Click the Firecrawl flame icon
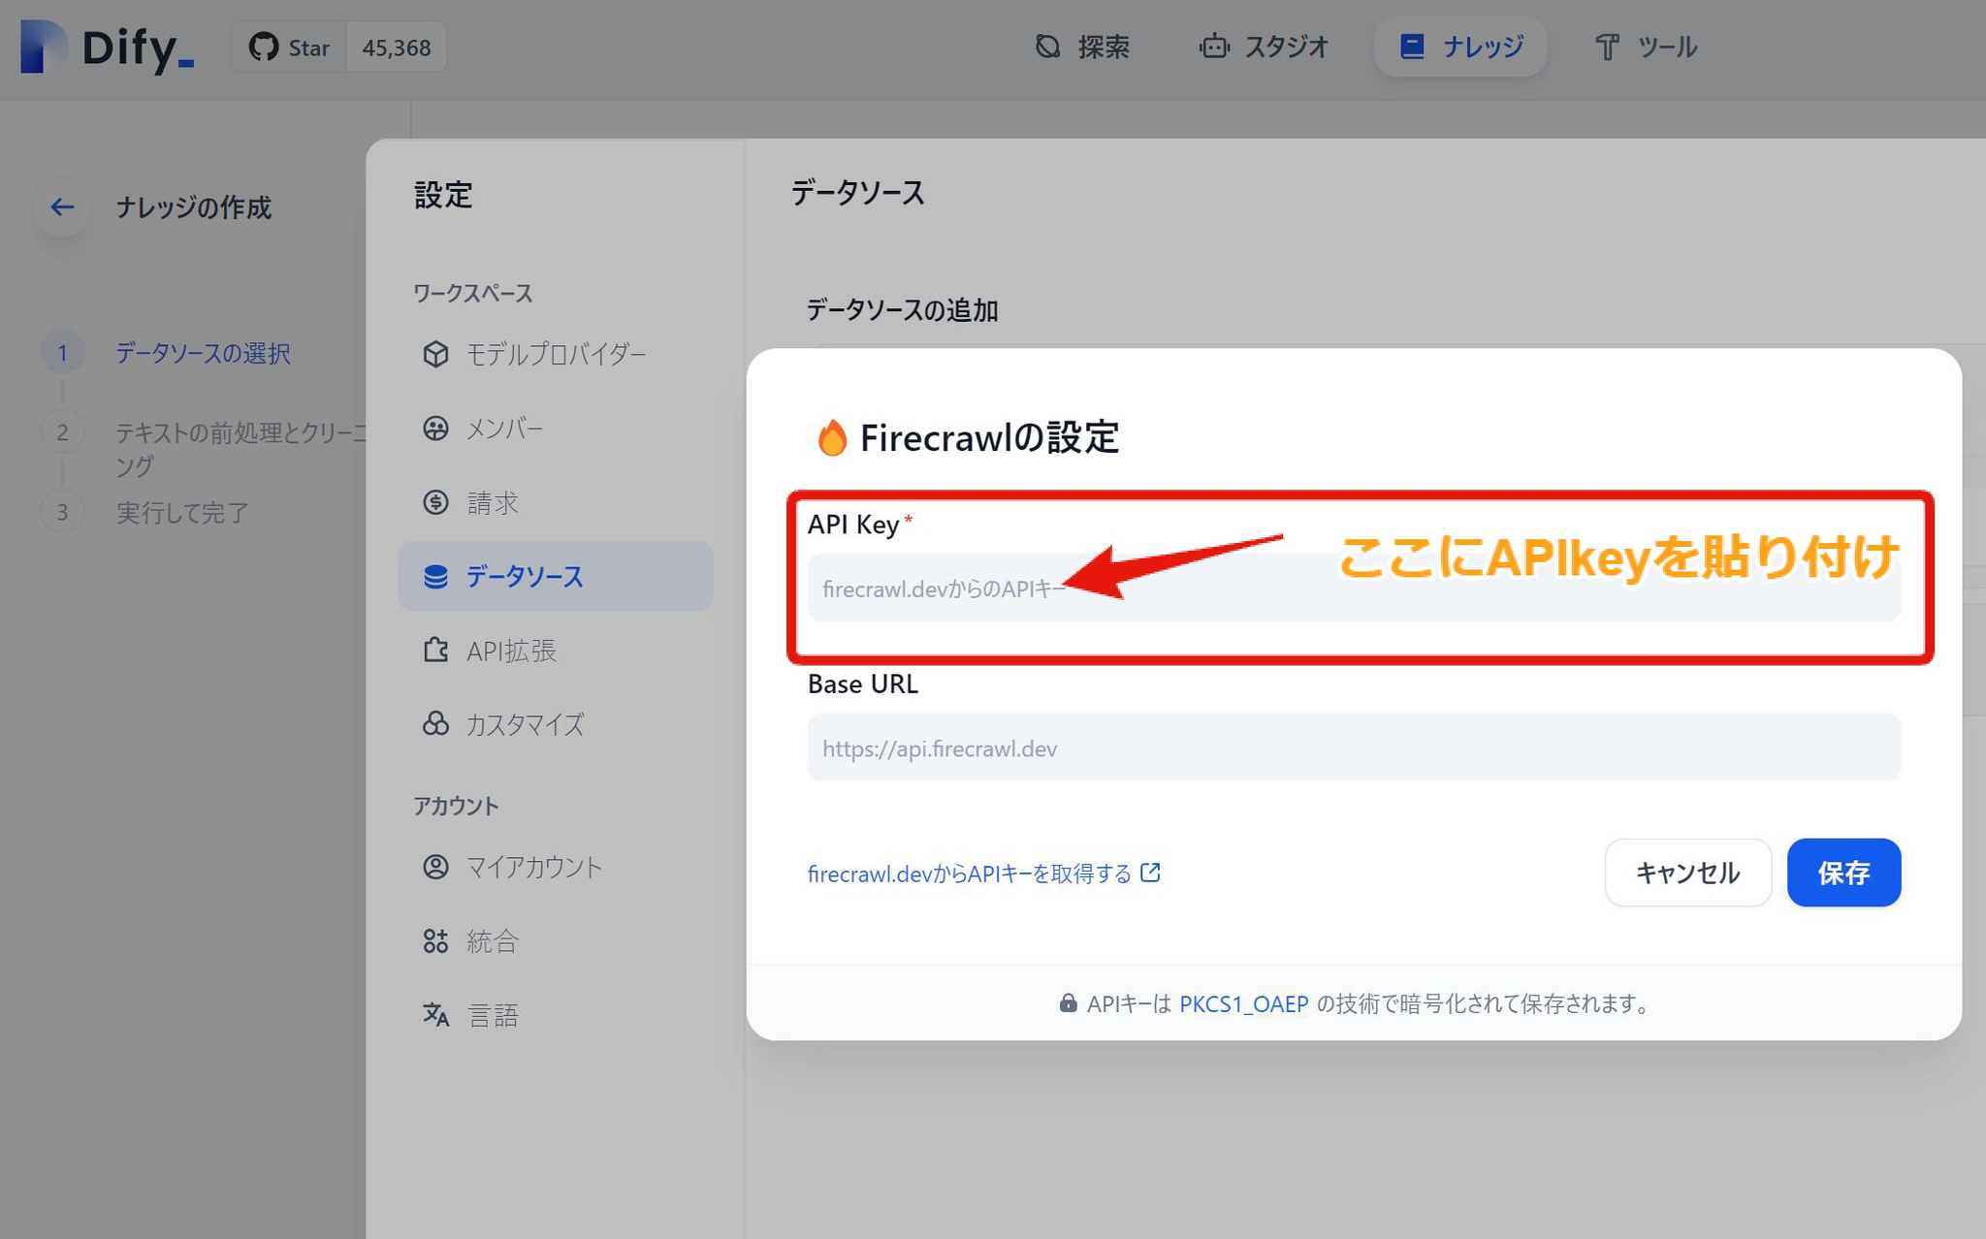This screenshot has height=1239, width=1986. coord(831,437)
